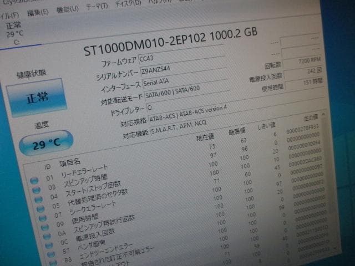Click status icon for B8 エンドツーエンドエラー

point(53,263)
